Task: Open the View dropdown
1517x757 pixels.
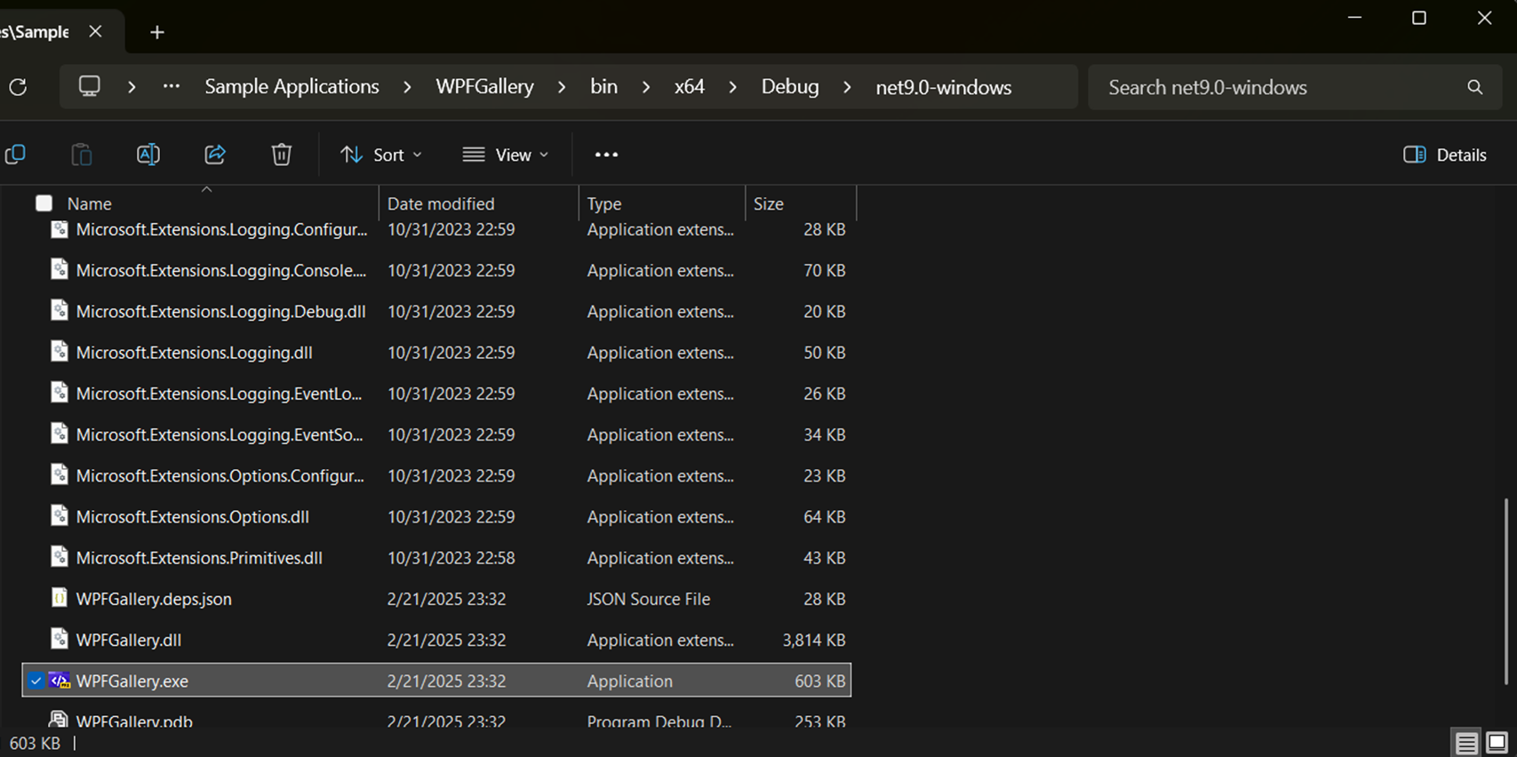Action: [506, 155]
